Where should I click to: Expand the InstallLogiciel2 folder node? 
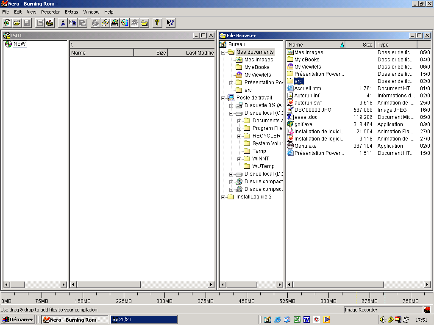[223, 197]
